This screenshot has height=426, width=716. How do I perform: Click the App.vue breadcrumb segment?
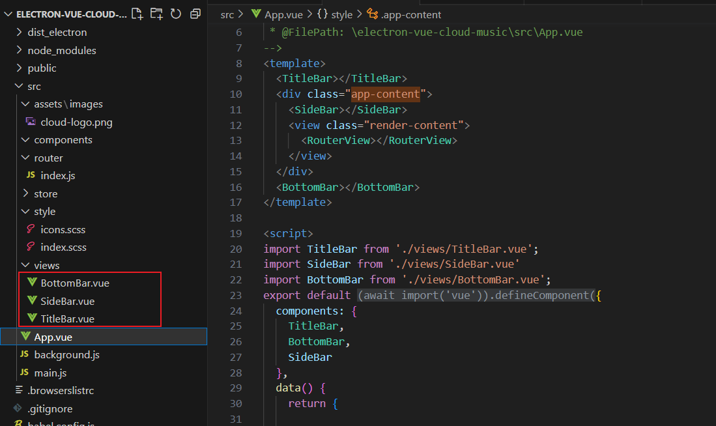pos(283,14)
